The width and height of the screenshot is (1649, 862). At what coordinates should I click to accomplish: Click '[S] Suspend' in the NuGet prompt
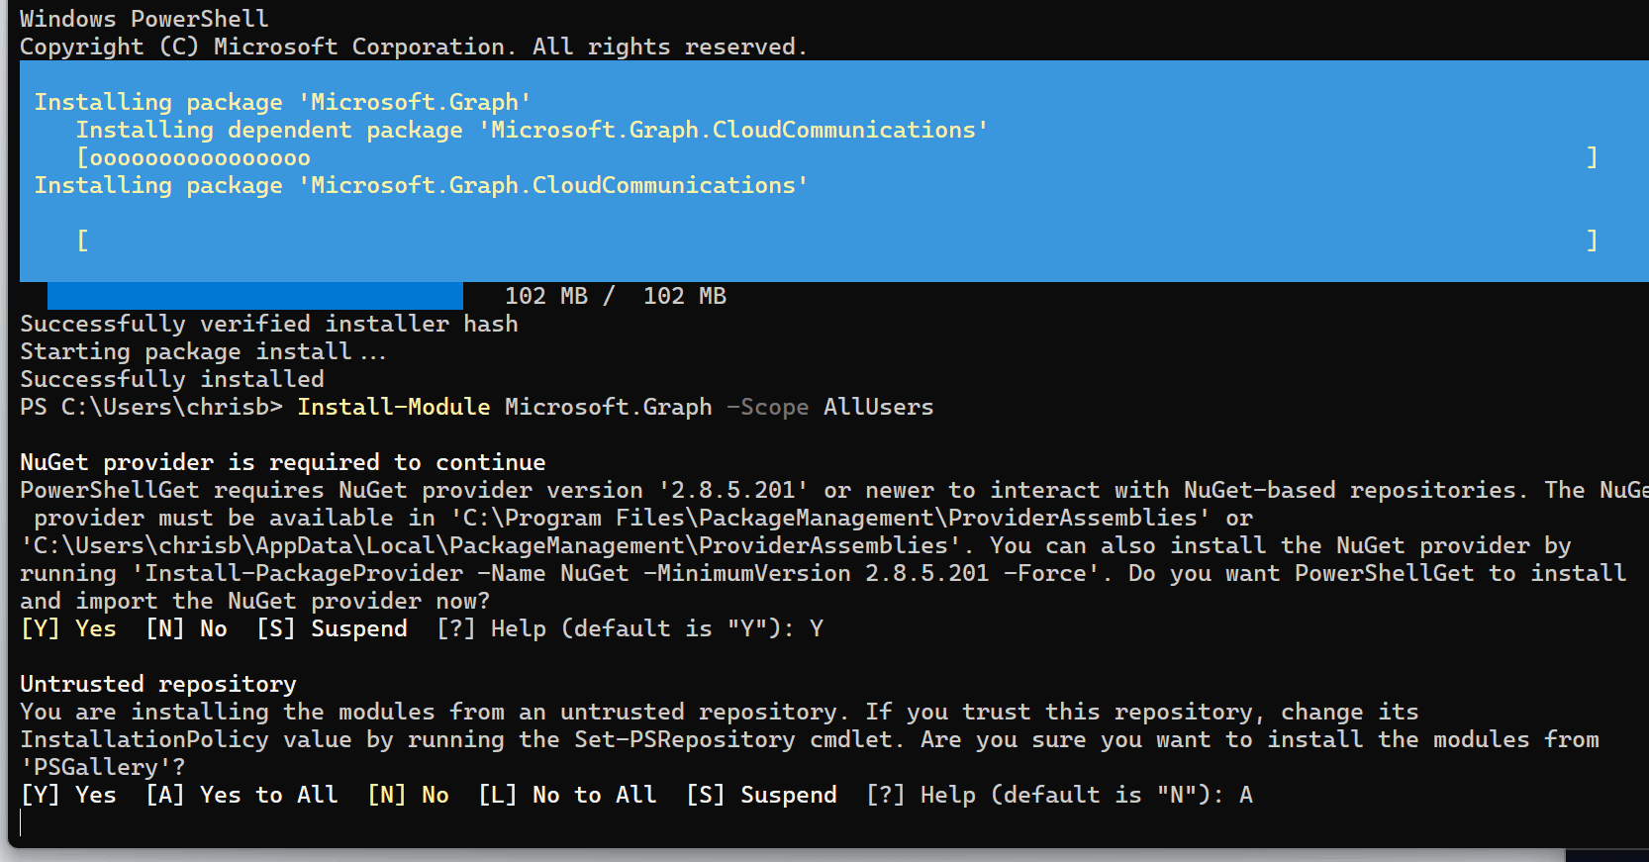332,628
